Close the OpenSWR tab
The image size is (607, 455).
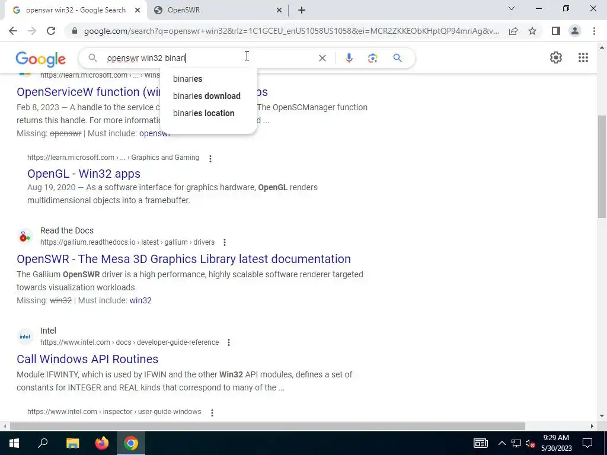point(279,10)
